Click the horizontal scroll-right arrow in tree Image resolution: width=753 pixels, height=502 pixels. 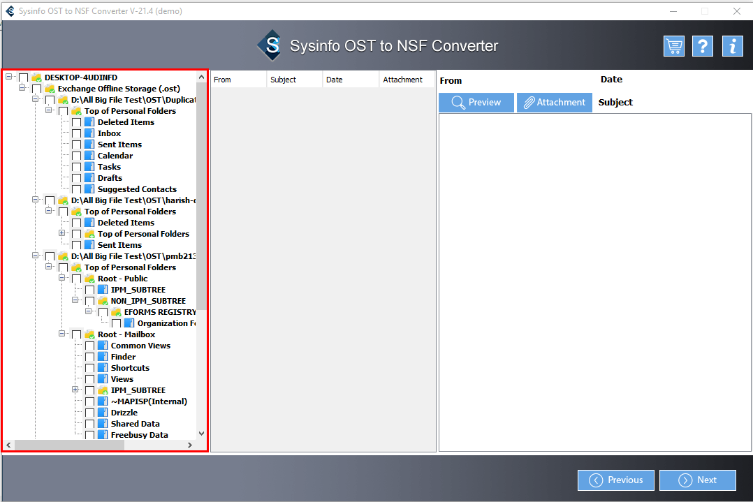tap(190, 445)
